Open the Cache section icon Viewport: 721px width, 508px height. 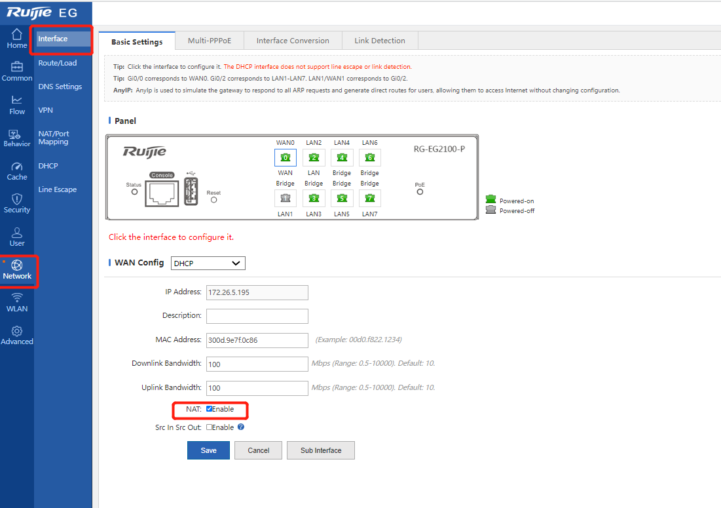coord(16,166)
